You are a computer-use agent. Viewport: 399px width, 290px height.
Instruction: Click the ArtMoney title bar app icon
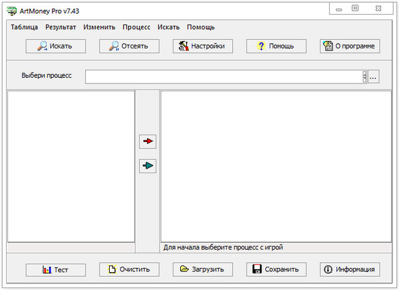point(12,9)
